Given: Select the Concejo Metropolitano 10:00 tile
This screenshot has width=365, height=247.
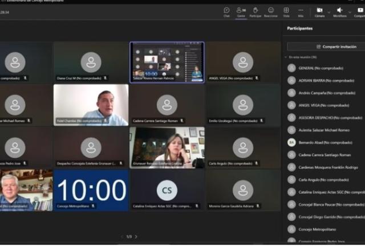Looking at the screenshot, I should (x=91, y=190).
